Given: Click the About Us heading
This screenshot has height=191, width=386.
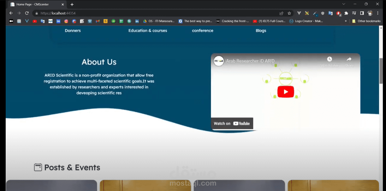Looking at the screenshot, I should [99, 62].
